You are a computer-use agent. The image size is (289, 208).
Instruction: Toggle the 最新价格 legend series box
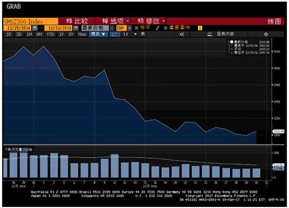tap(232, 42)
